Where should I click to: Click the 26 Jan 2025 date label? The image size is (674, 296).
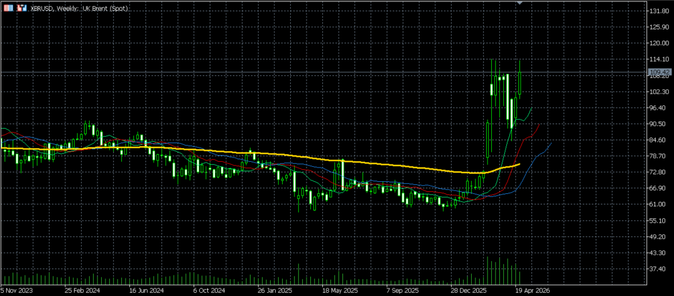click(275, 290)
